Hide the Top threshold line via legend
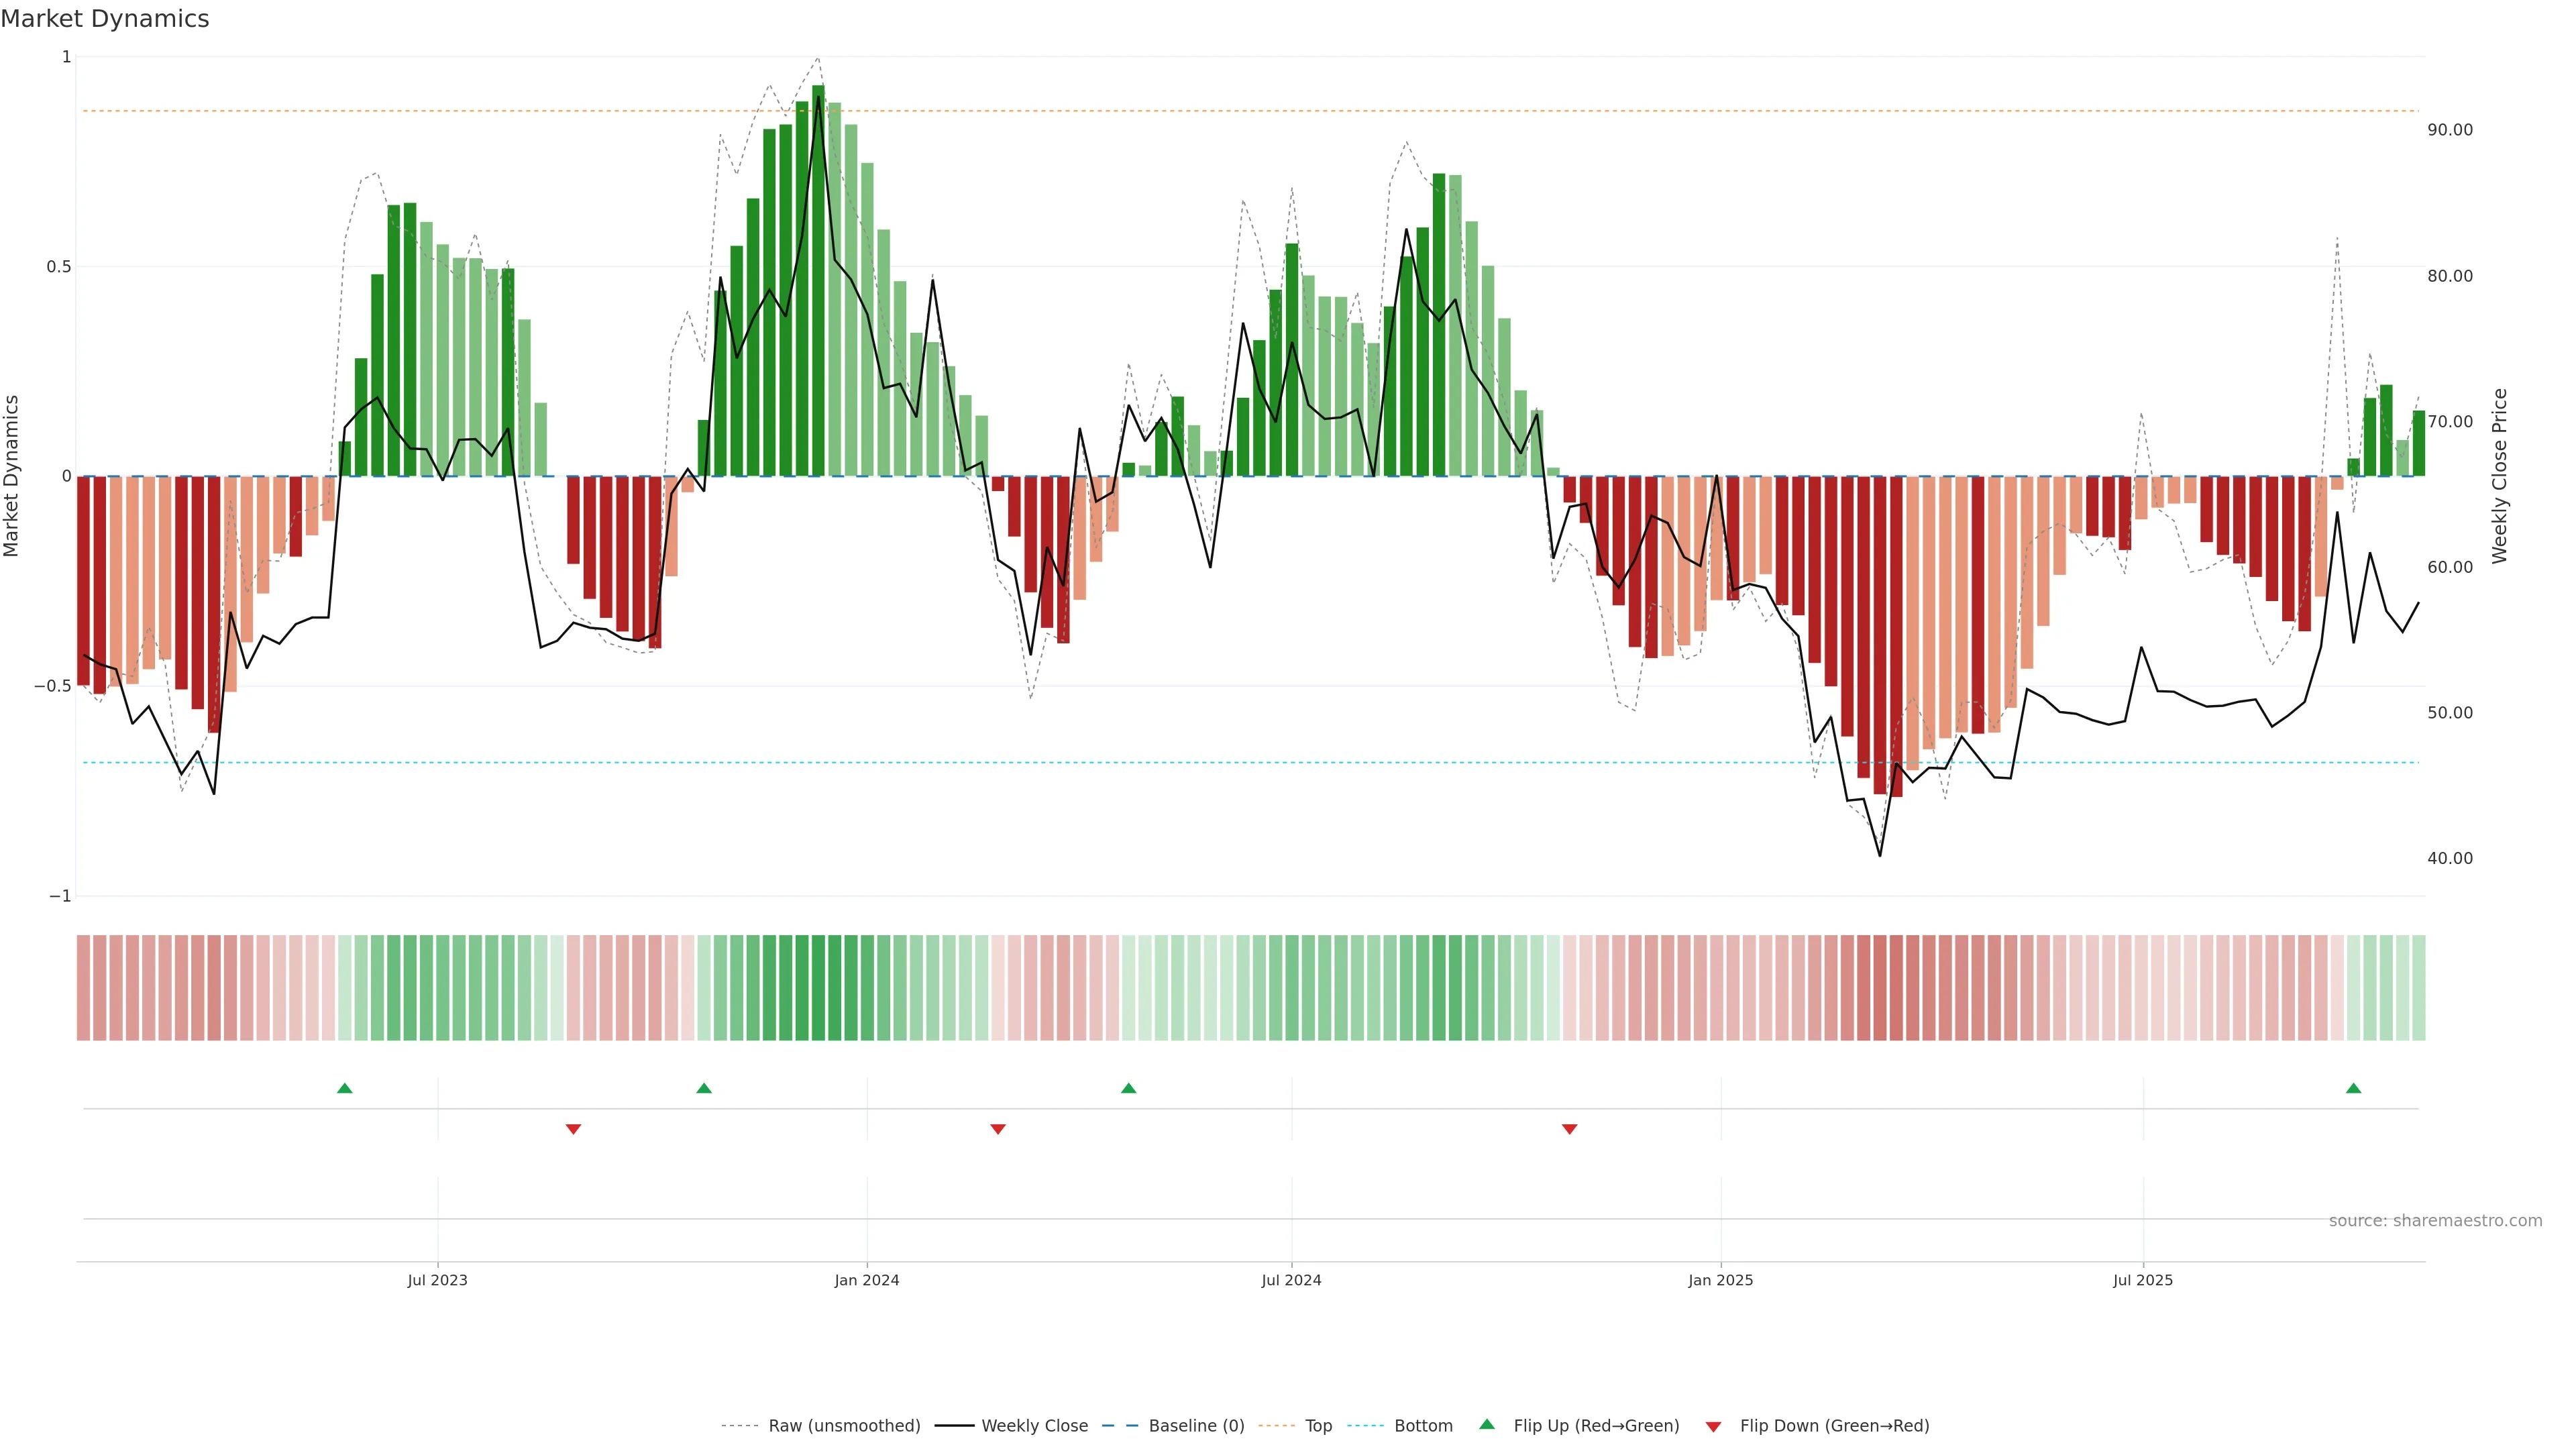 coord(1318,1426)
